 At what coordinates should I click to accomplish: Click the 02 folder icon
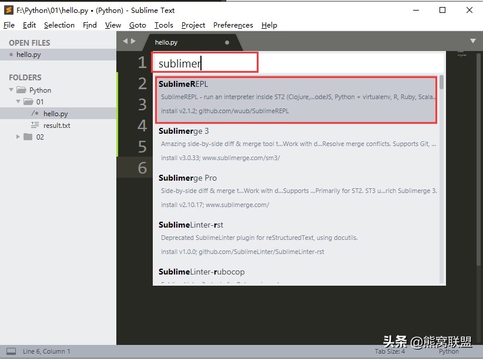28,137
